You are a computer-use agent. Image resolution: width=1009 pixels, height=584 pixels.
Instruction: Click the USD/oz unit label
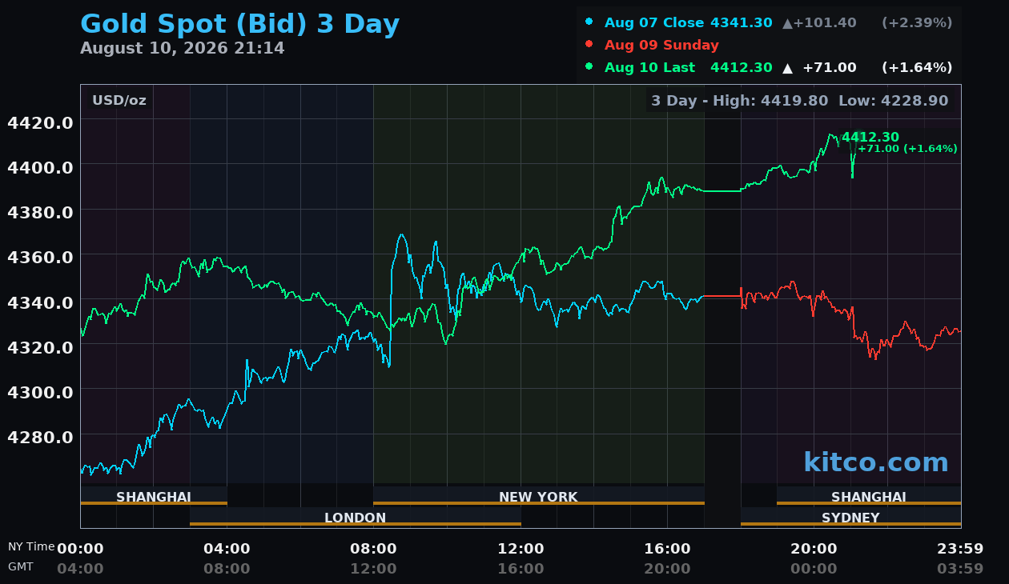[x=119, y=101]
